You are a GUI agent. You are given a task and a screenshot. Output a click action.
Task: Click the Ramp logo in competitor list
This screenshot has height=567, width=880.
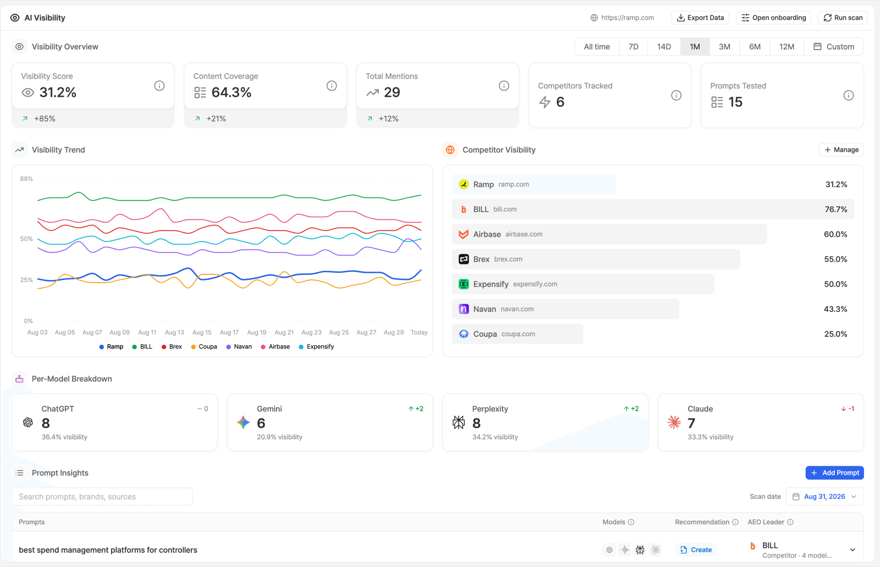(464, 184)
